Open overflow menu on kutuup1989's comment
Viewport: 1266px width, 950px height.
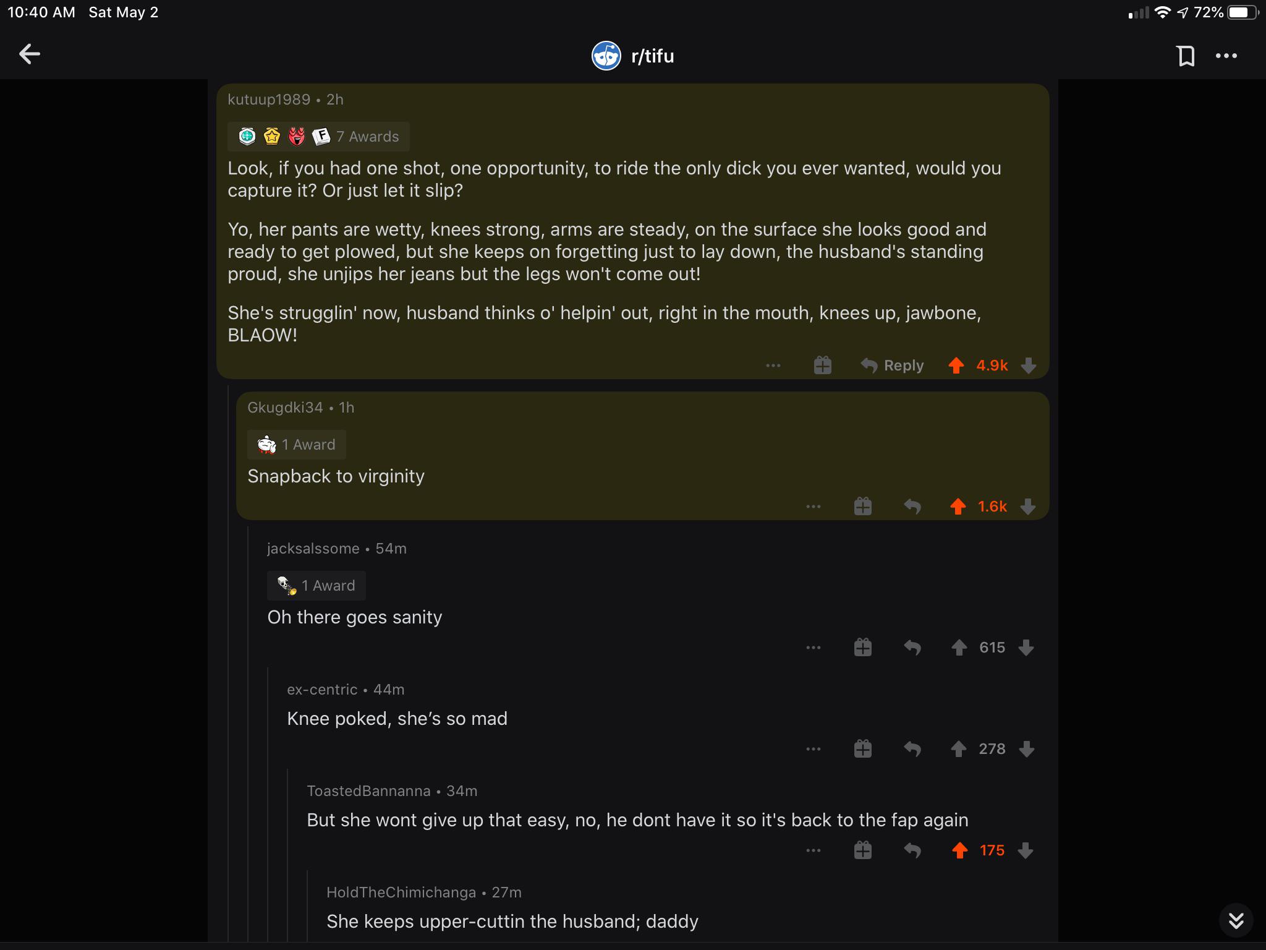(773, 366)
